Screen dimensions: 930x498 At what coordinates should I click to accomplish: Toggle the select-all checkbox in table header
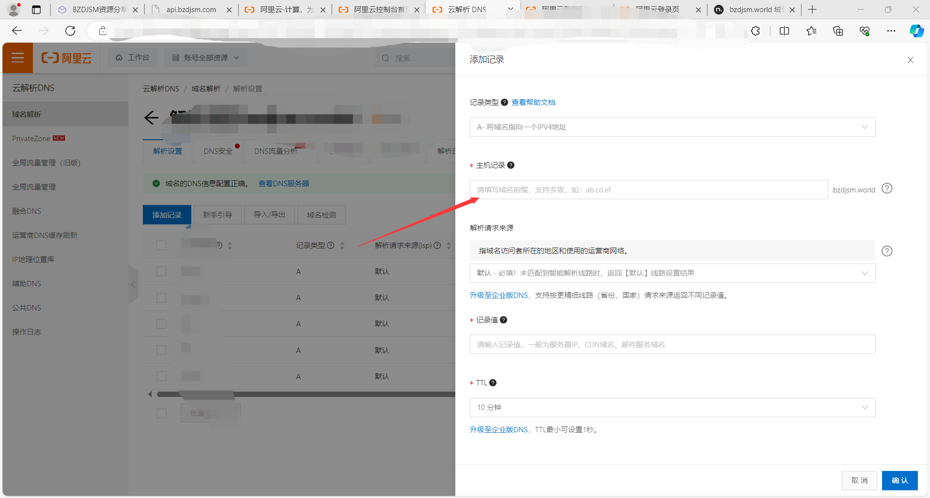click(161, 245)
